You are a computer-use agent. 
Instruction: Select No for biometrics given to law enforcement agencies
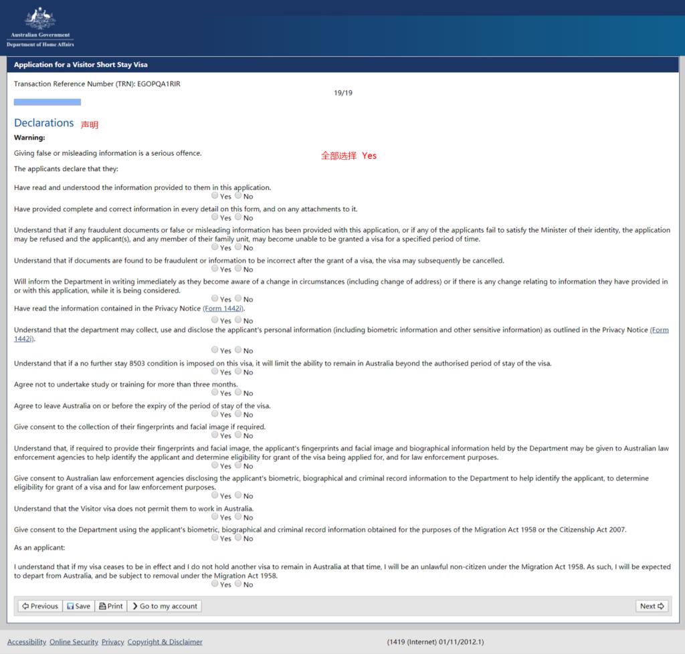[238, 465]
